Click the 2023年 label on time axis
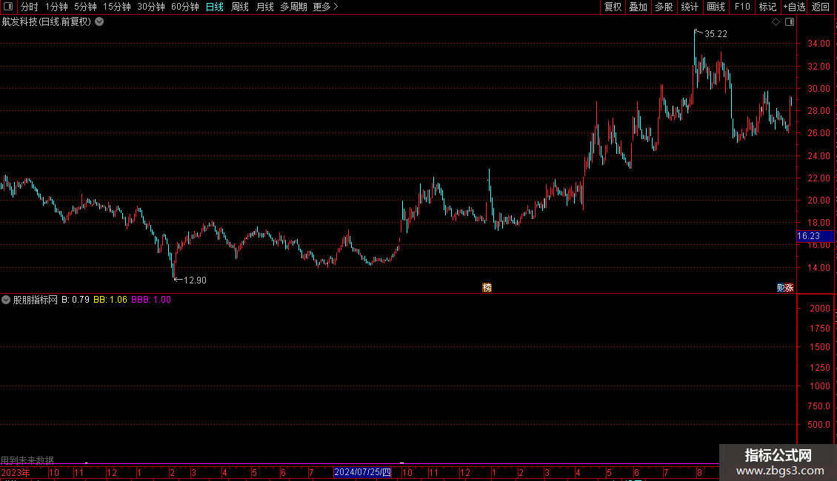837x481 pixels. coord(16,472)
